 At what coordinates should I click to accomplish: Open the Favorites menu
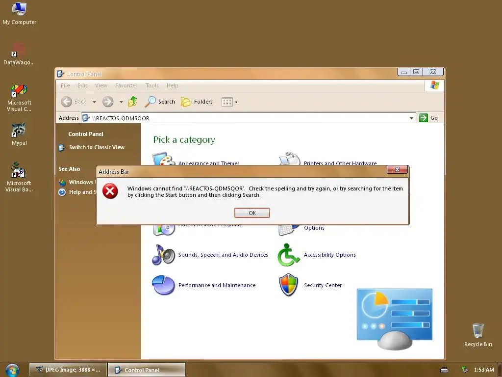pos(126,85)
